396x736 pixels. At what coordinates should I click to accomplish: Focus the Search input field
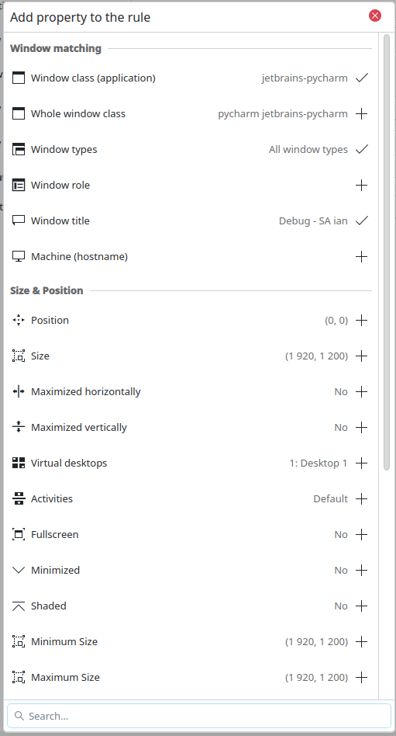click(199, 716)
